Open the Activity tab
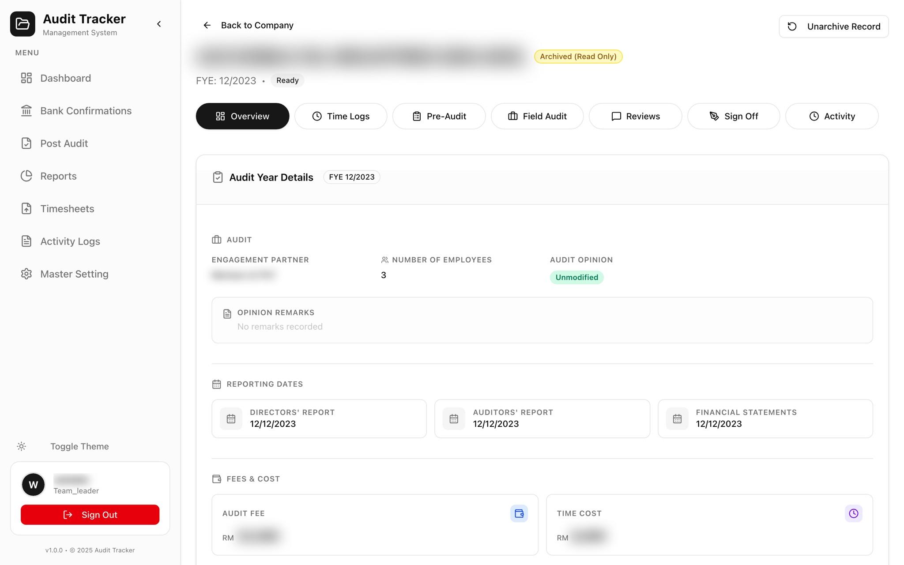 [832, 116]
